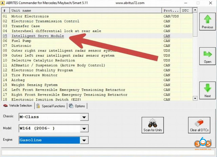Open the Special Functions tab
Screen dimensions: 217x157
[51, 106]
